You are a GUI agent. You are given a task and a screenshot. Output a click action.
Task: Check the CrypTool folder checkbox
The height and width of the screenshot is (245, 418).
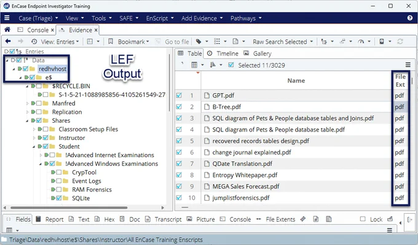coord(59,173)
